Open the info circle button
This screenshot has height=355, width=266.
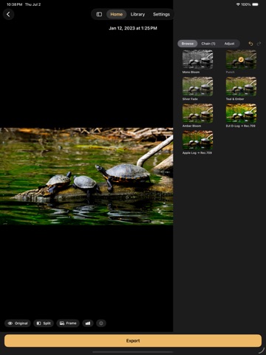point(101,323)
